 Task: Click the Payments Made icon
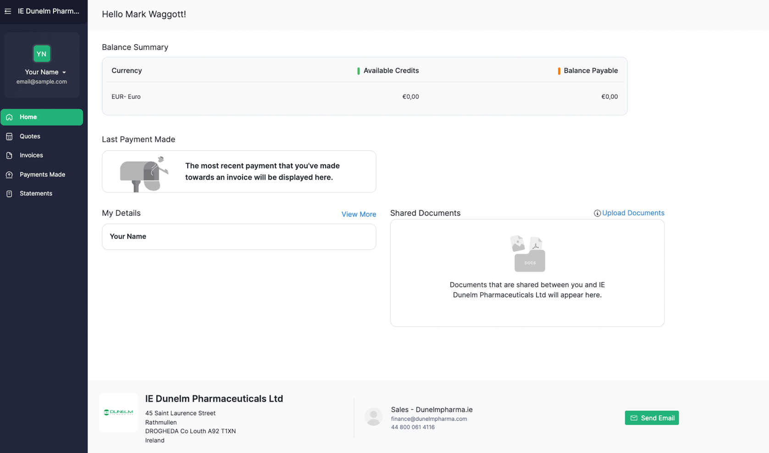click(9, 175)
